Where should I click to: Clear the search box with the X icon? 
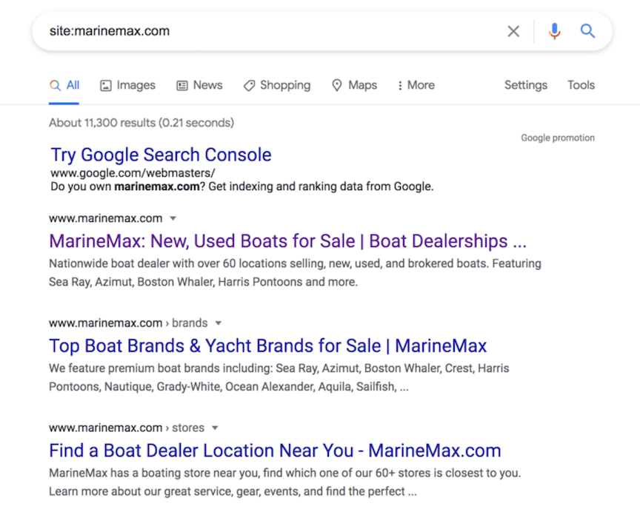513,31
